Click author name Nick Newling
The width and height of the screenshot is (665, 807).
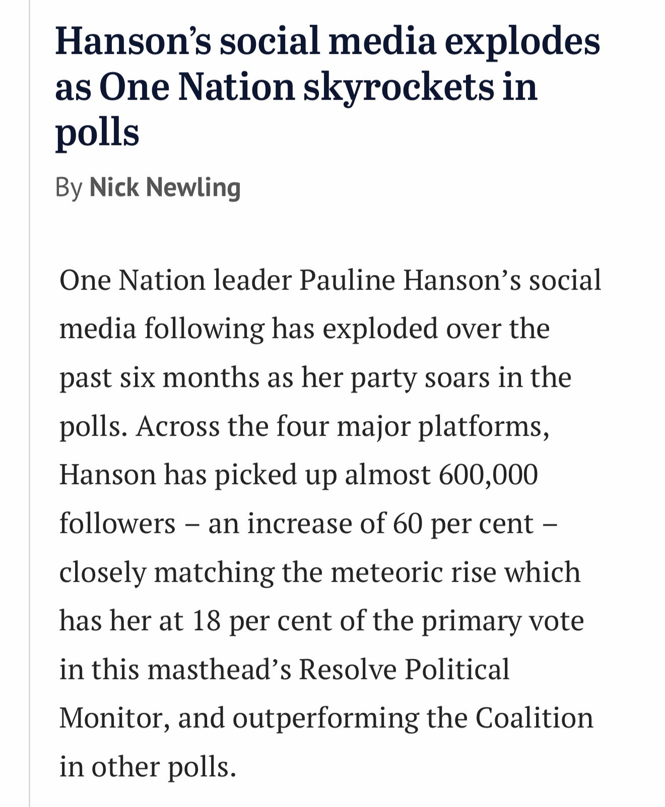165,187
